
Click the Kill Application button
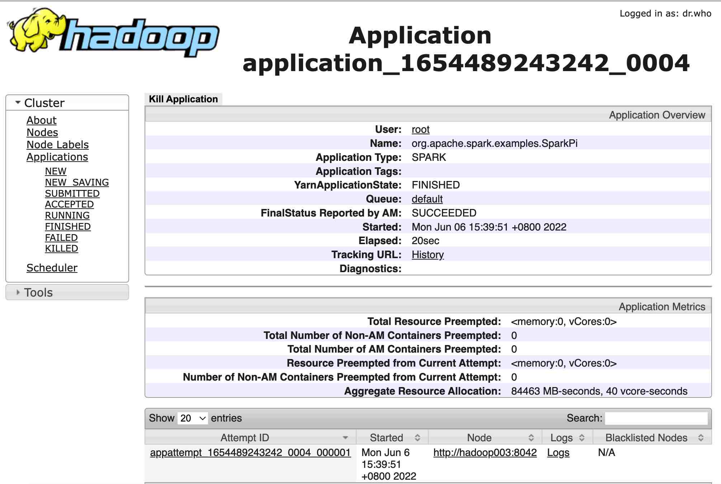click(183, 99)
